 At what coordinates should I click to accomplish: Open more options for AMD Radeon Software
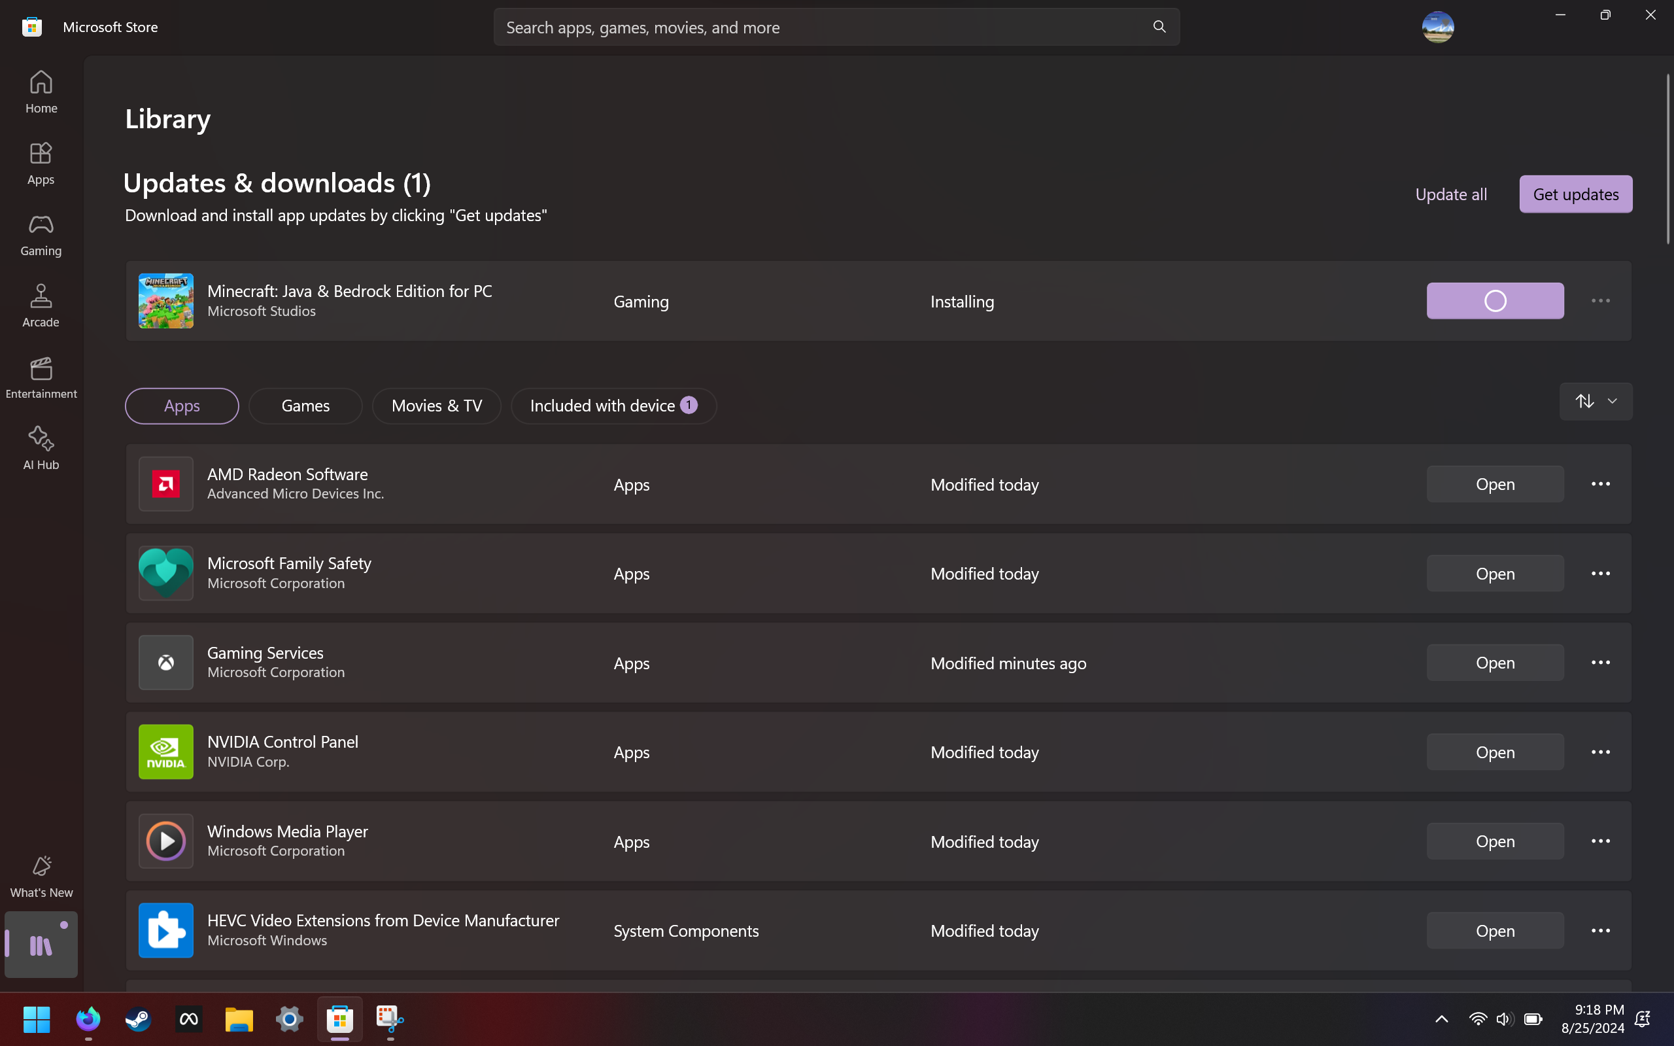pyautogui.click(x=1602, y=484)
